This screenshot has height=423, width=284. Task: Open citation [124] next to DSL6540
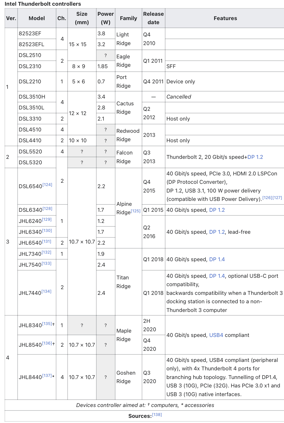click(47, 185)
